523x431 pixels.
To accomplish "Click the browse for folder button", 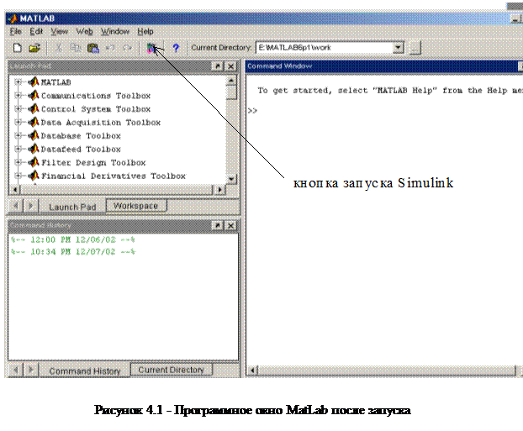I will pyautogui.click(x=415, y=48).
